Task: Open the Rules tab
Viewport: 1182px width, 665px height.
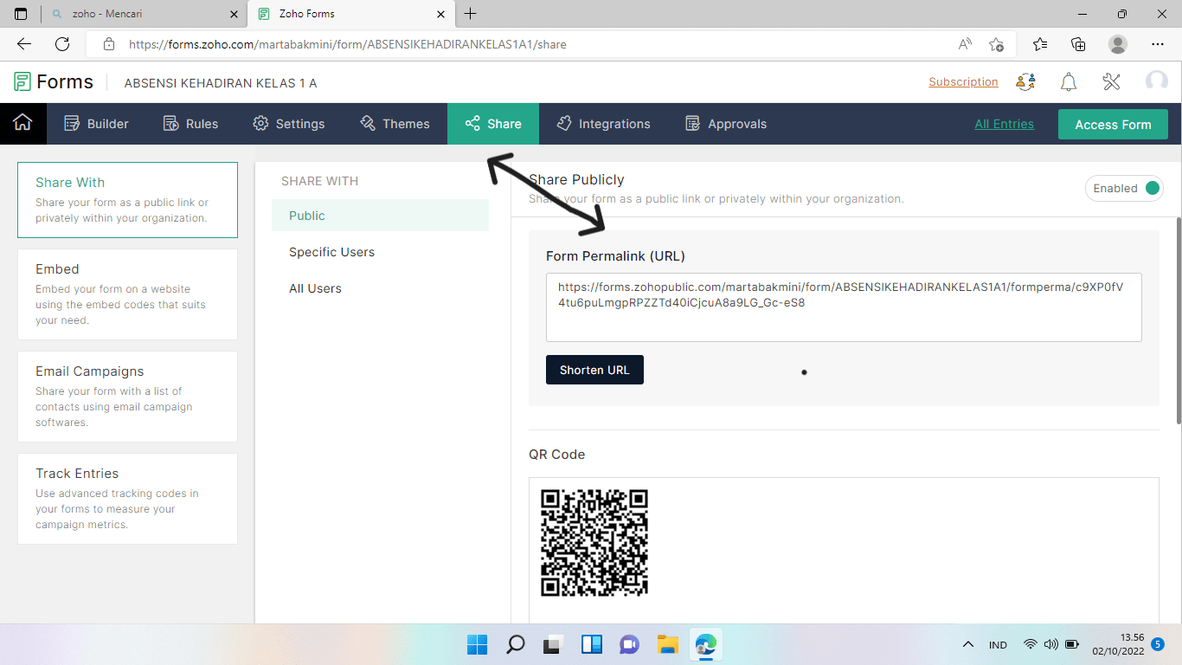Action: (190, 124)
